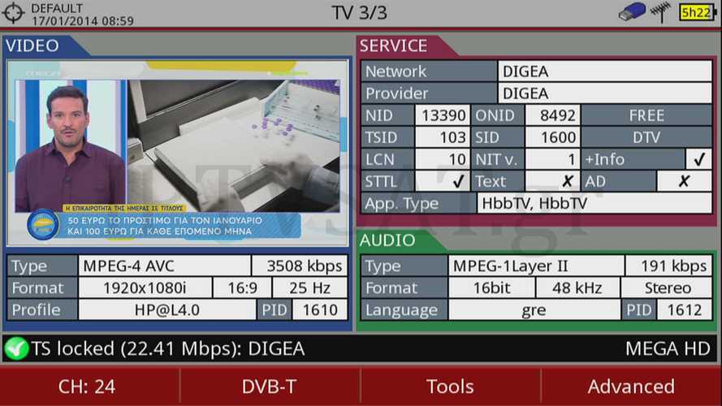The height and width of the screenshot is (406, 722).
Task: Click the crosshair icon next to DEFAULT
Action: 14,13
